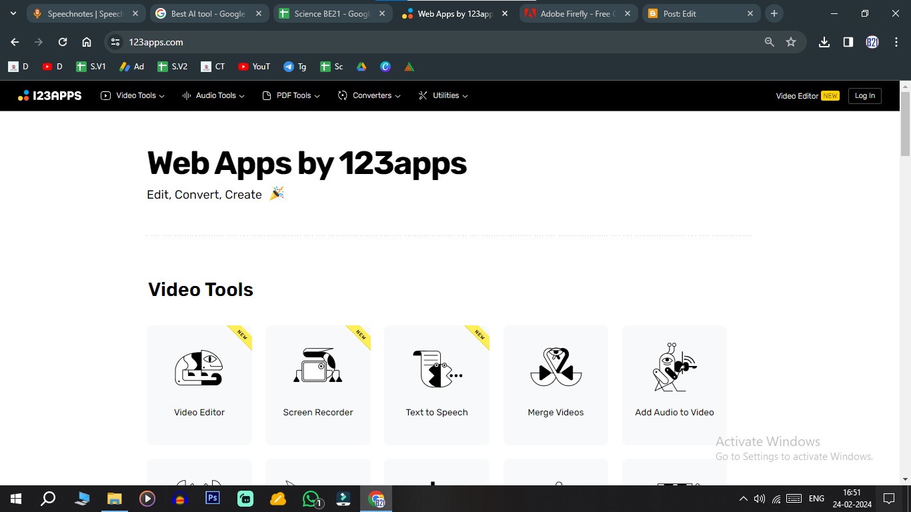This screenshot has width=911, height=512.
Task: Open the Merge Videos tool card
Action: point(556,385)
